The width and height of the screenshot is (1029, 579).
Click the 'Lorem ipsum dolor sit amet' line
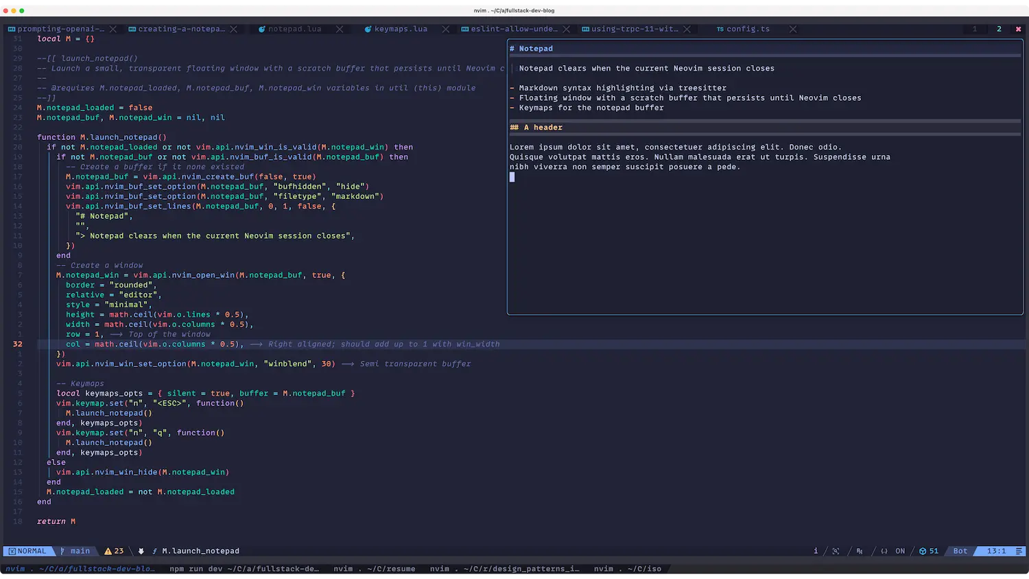tap(676, 147)
